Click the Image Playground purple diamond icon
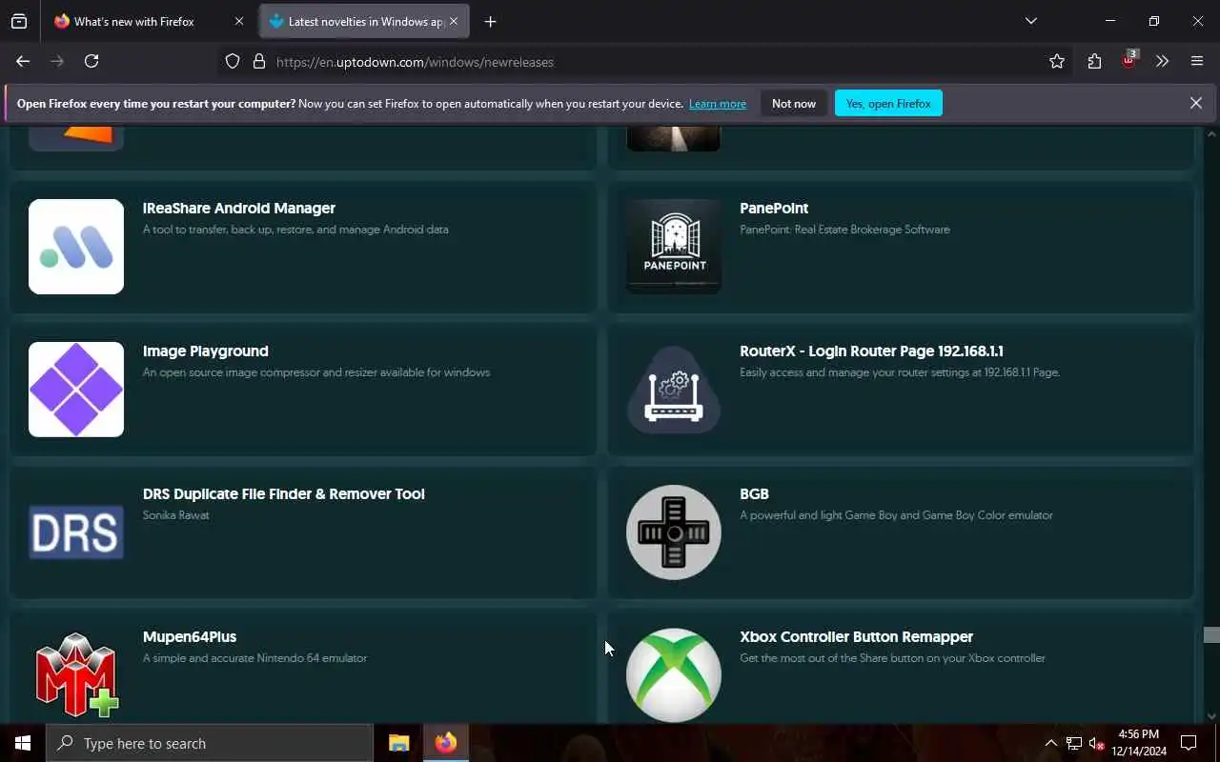 pyautogui.click(x=76, y=390)
